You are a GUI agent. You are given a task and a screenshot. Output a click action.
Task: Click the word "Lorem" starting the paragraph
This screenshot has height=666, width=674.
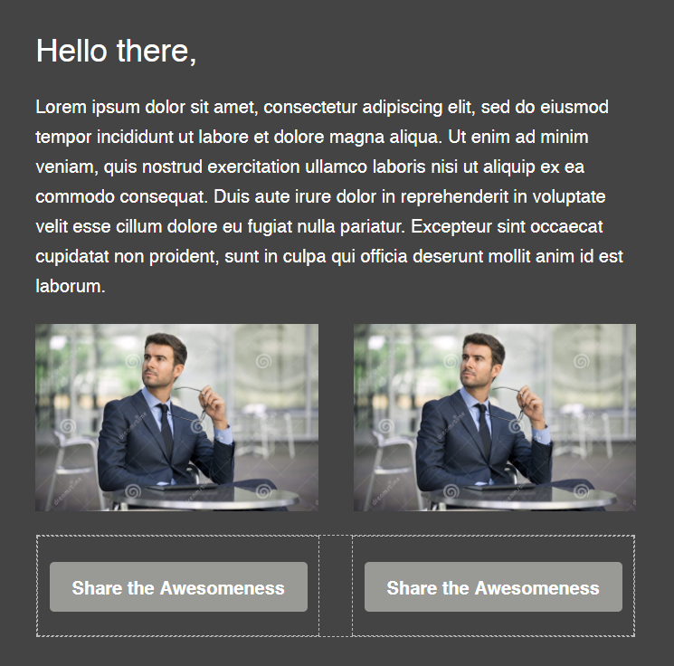pyautogui.click(x=61, y=107)
